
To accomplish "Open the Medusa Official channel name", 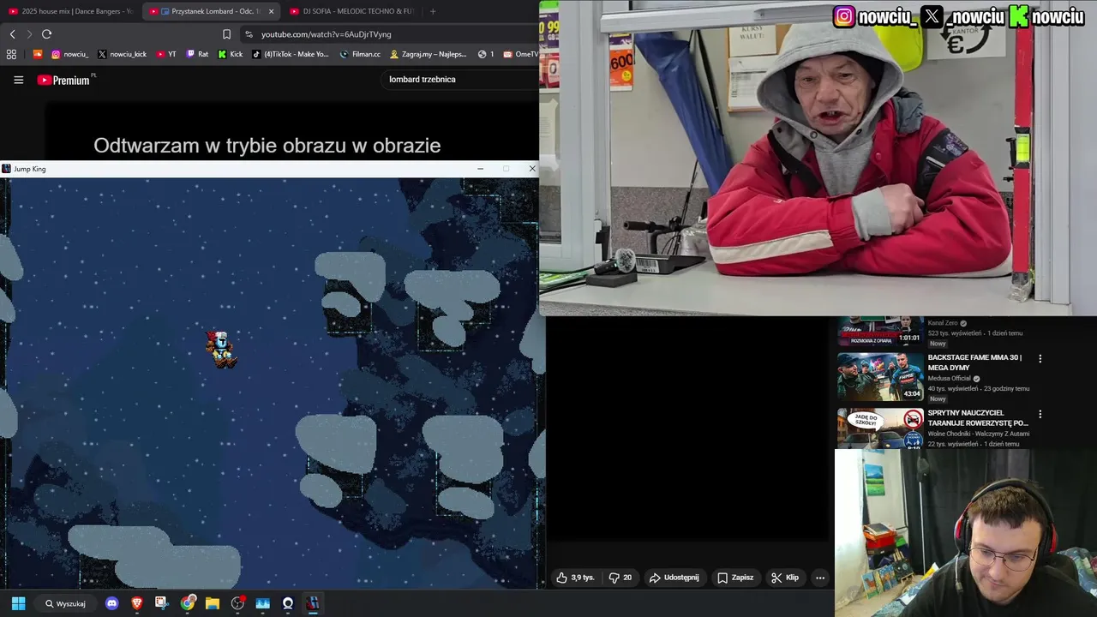I will pyautogui.click(x=949, y=378).
